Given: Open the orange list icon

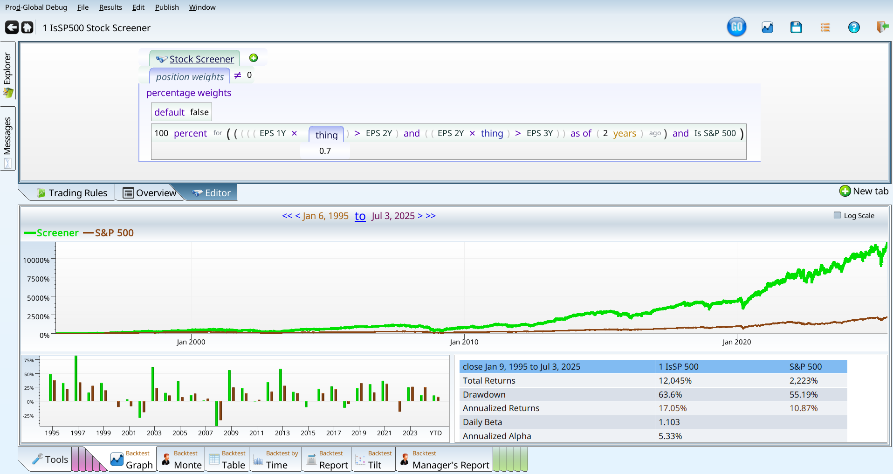Looking at the screenshot, I should coord(825,27).
